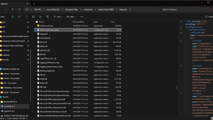This screenshot has width=213, height=120.
Task: Close the Explorer tab
Action: pyautogui.click(x=28, y=4)
